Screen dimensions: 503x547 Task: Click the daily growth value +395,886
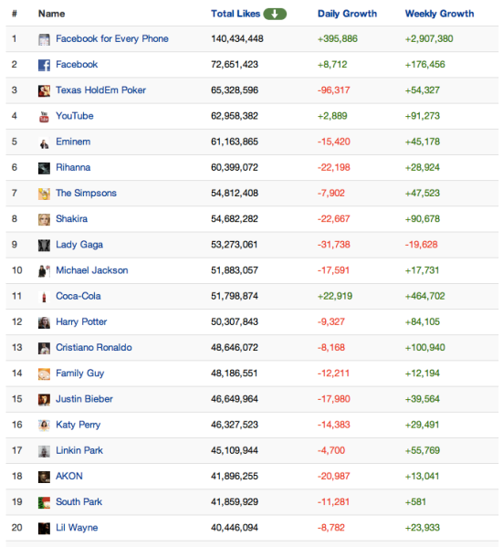point(338,38)
